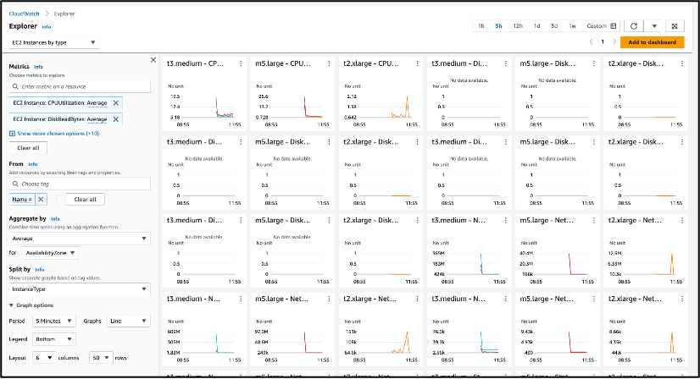
Task: Click the Add to dashboard button
Action: (652, 41)
